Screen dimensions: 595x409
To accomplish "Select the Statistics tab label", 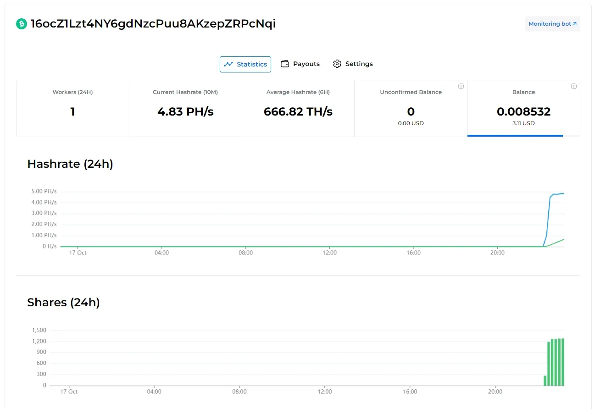I will (x=251, y=64).
